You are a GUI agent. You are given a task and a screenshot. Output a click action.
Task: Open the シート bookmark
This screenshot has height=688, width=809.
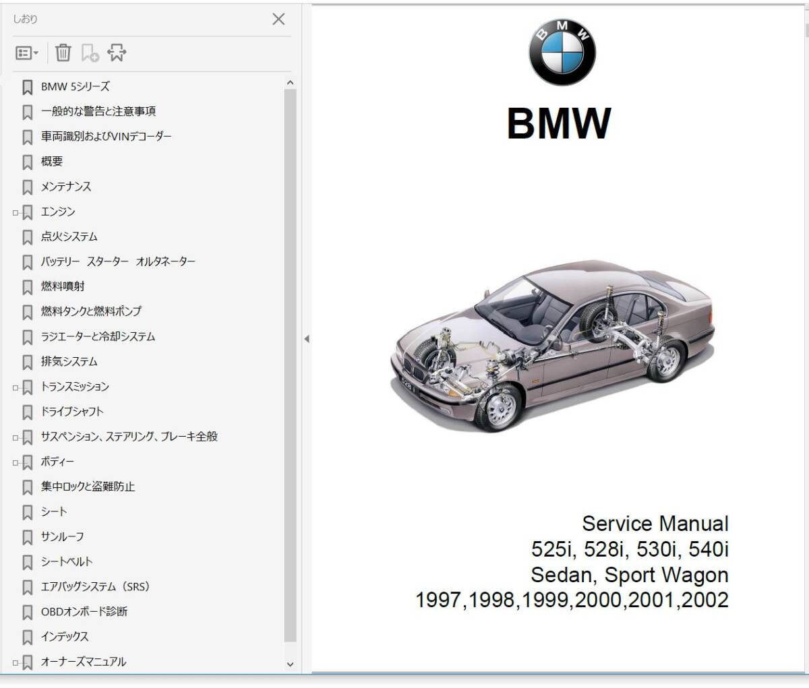(x=54, y=511)
